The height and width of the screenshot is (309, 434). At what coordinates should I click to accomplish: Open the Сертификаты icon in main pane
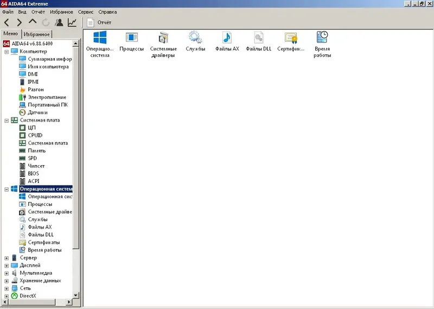pos(291,41)
